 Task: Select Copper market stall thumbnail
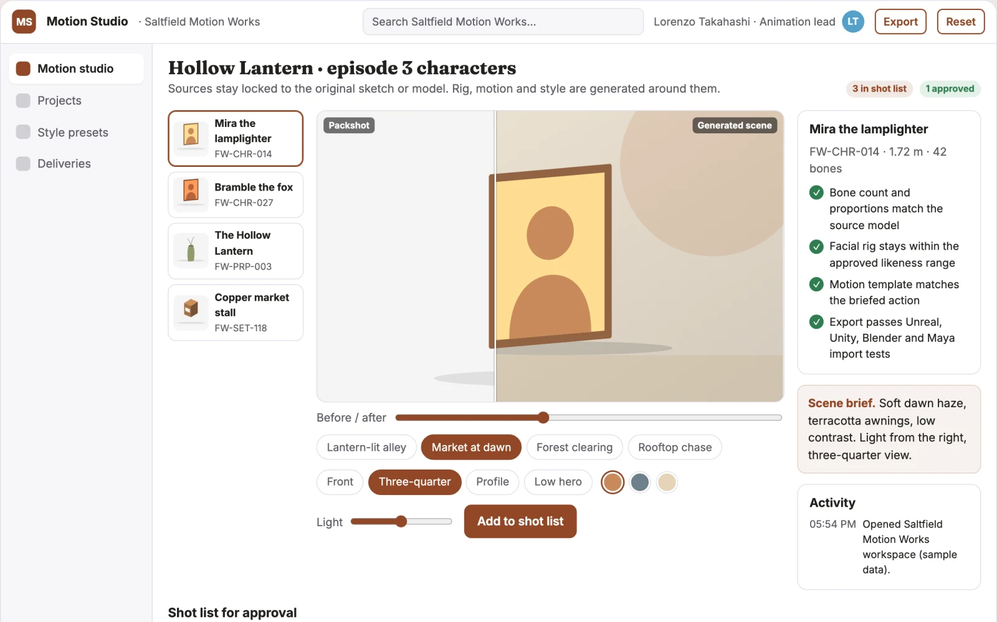(191, 313)
